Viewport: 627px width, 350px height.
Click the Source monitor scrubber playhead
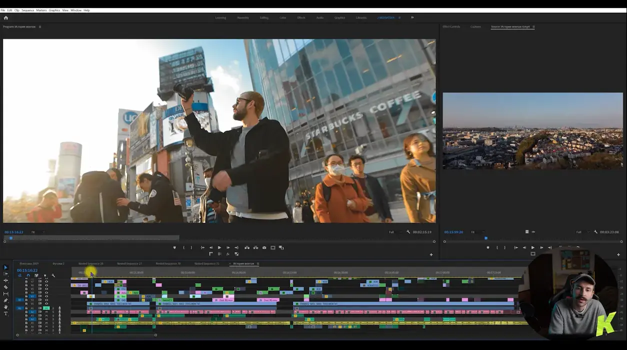click(x=486, y=238)
